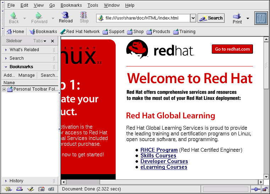The width and height of the screenshot is (270, 194).
Task: Click the Mozilla throbber logo icon
Action: (x=261, y=18)
